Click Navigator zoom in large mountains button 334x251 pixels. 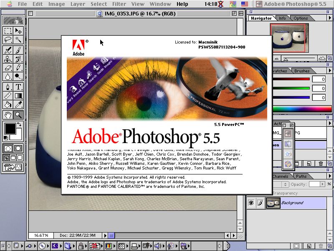(321, 58)
